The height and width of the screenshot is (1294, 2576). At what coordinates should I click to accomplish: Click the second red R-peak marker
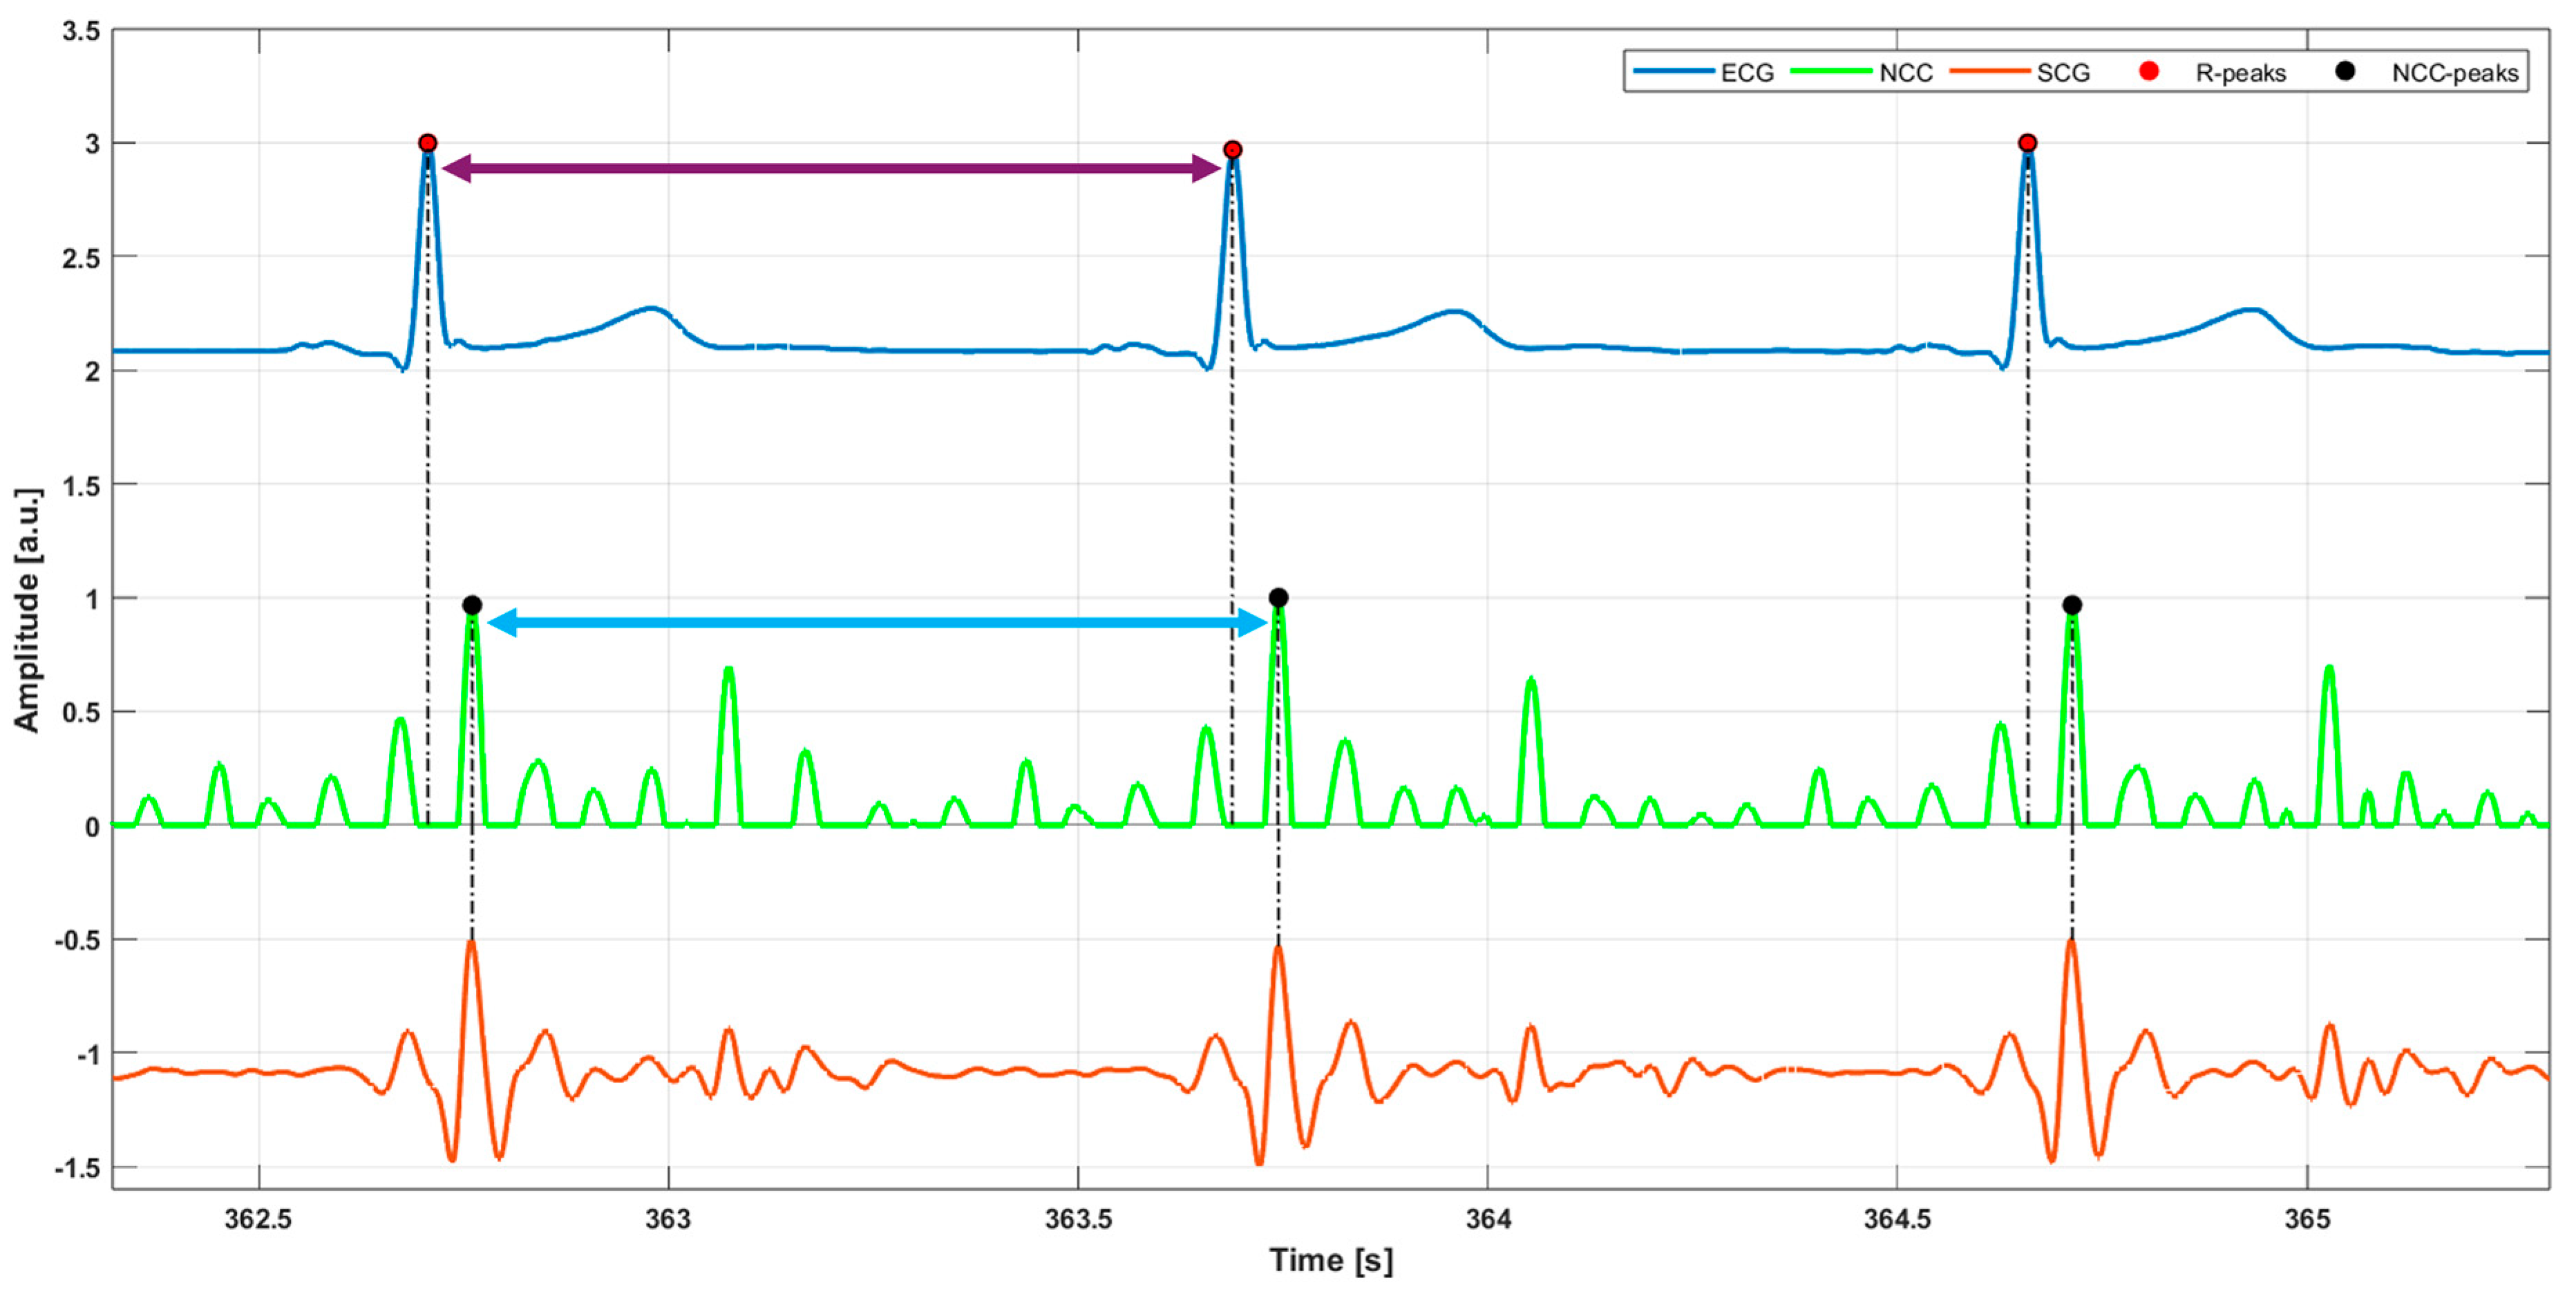pyautogui.click(x=1232, y=150)
